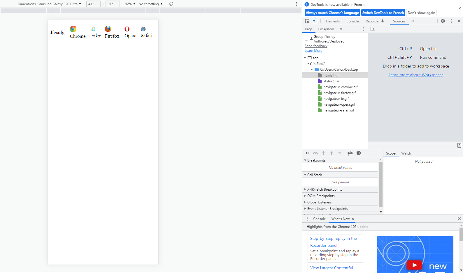Click the step icon in debugger
The image size is (463, 273).
tap(339, 153)
